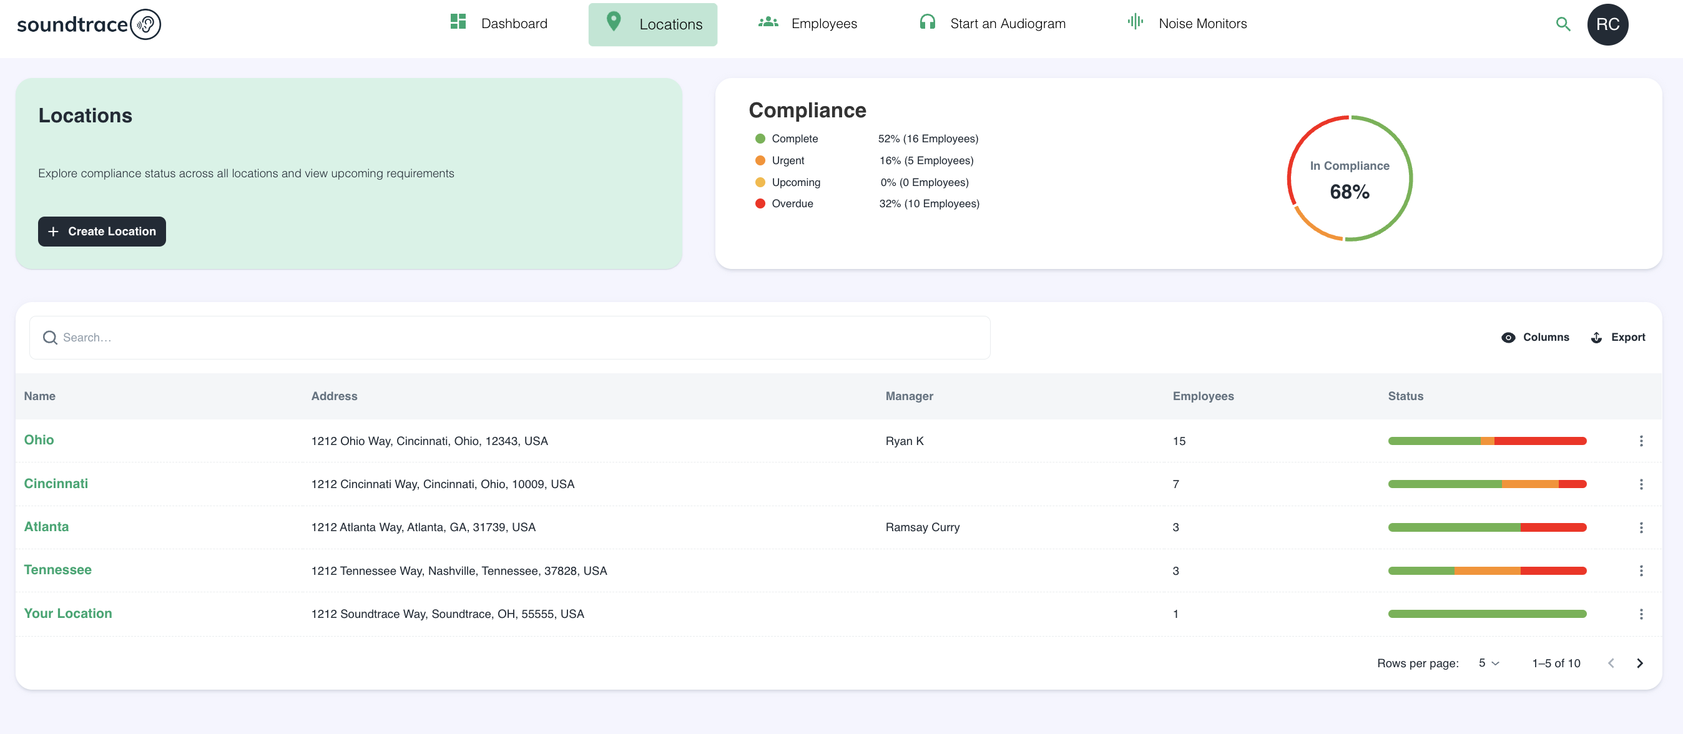
Task: Click the Ohio status progress bar
Action: click(x=1487, y=441)
